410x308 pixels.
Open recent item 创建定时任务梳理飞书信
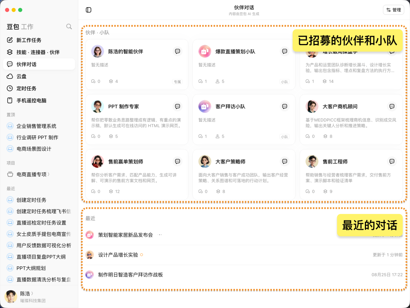pyautogui.click(x=39, y=211)
